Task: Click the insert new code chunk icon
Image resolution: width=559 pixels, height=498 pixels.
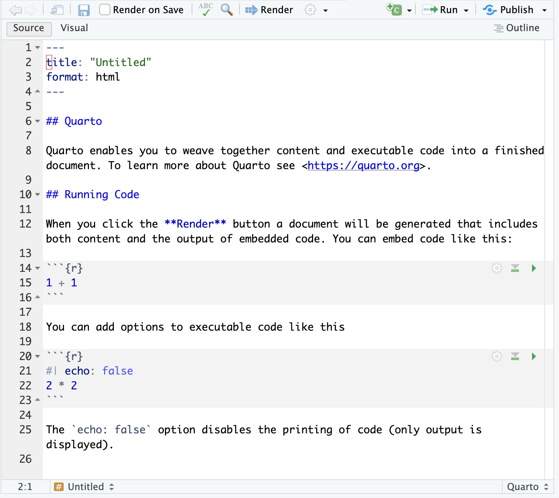Action: (x=394, y=10)
